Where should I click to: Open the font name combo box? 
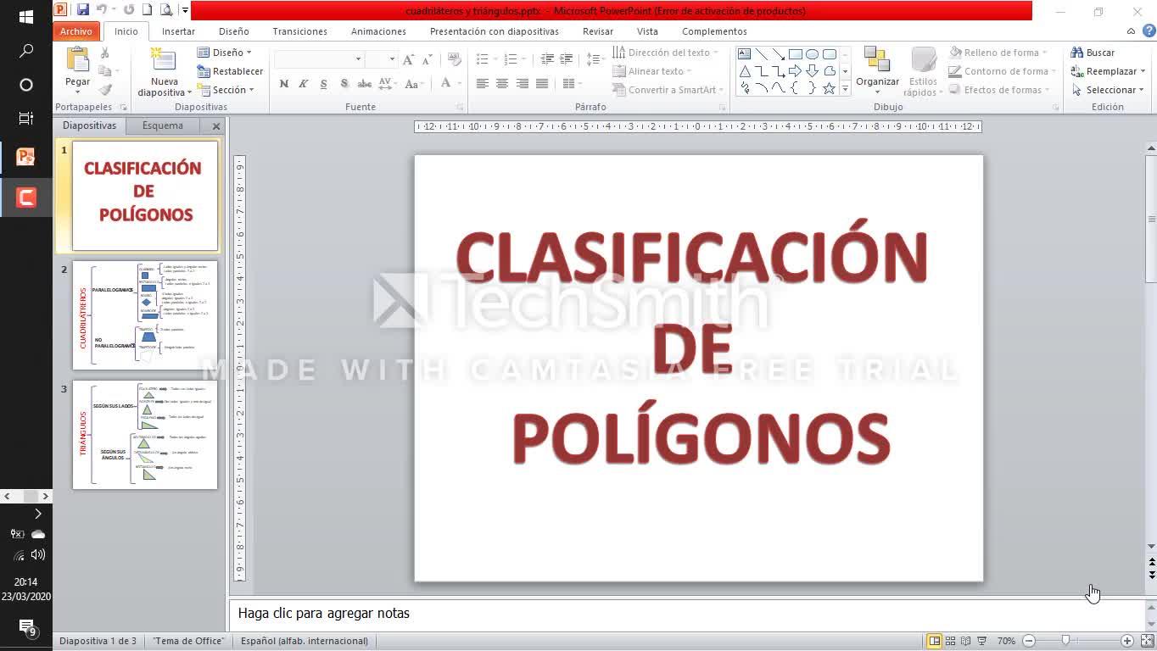tap(319, 59)
